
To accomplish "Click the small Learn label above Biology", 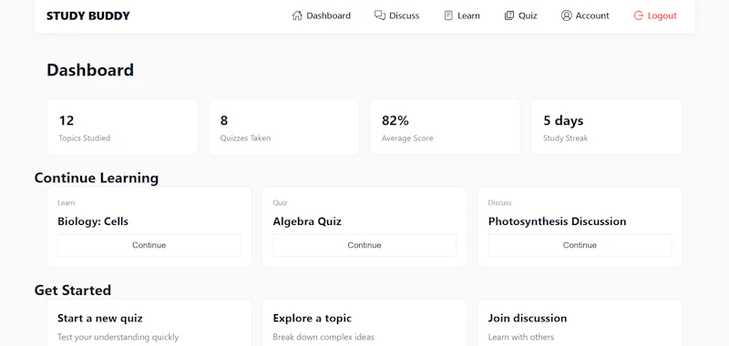I will coord(66,203).
